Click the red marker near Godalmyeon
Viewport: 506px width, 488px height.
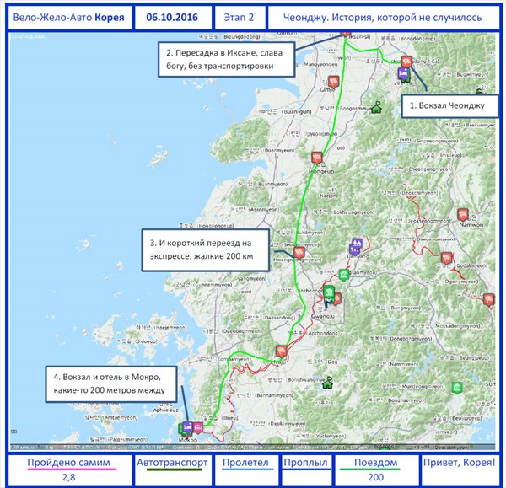coord(447,258)
